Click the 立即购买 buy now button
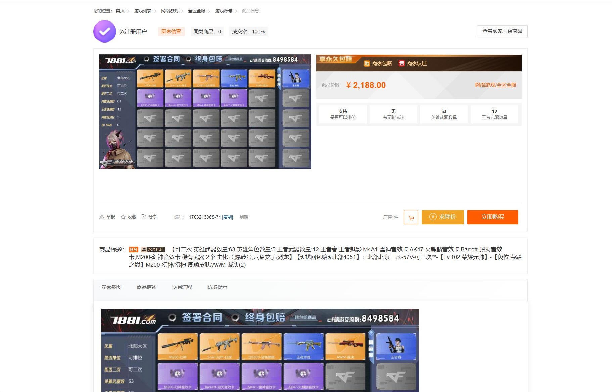Image resolution: width=612 pixels, height=392 pixels. (492, 217)
